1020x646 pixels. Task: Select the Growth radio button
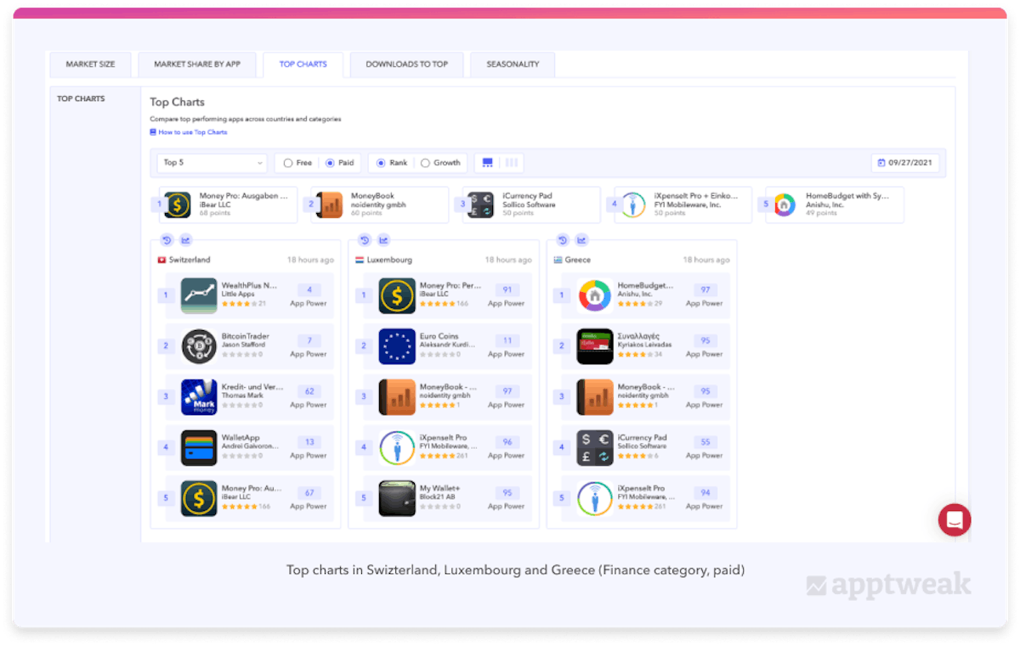(425, 163)
